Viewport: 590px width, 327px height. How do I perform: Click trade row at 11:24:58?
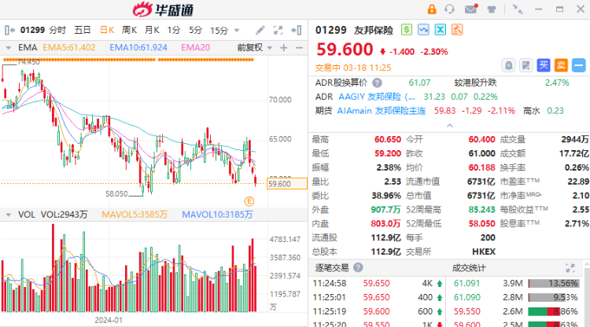click(378, 284)
